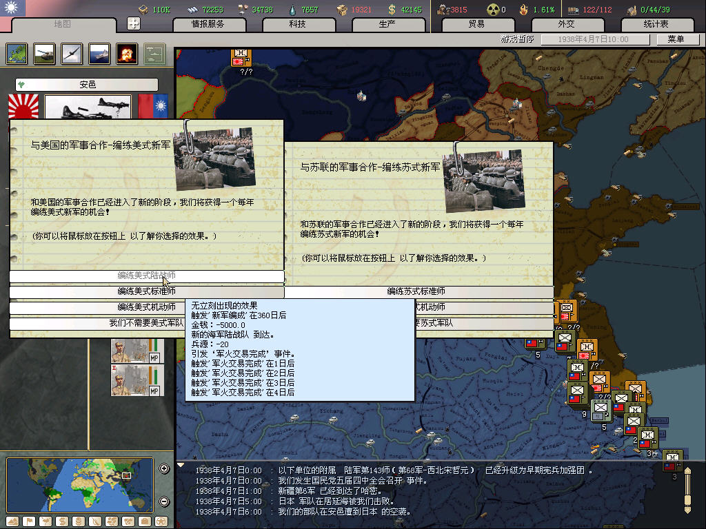
Task: Click the nuclear radiation icon showing 0
Action: click(493, 10)
